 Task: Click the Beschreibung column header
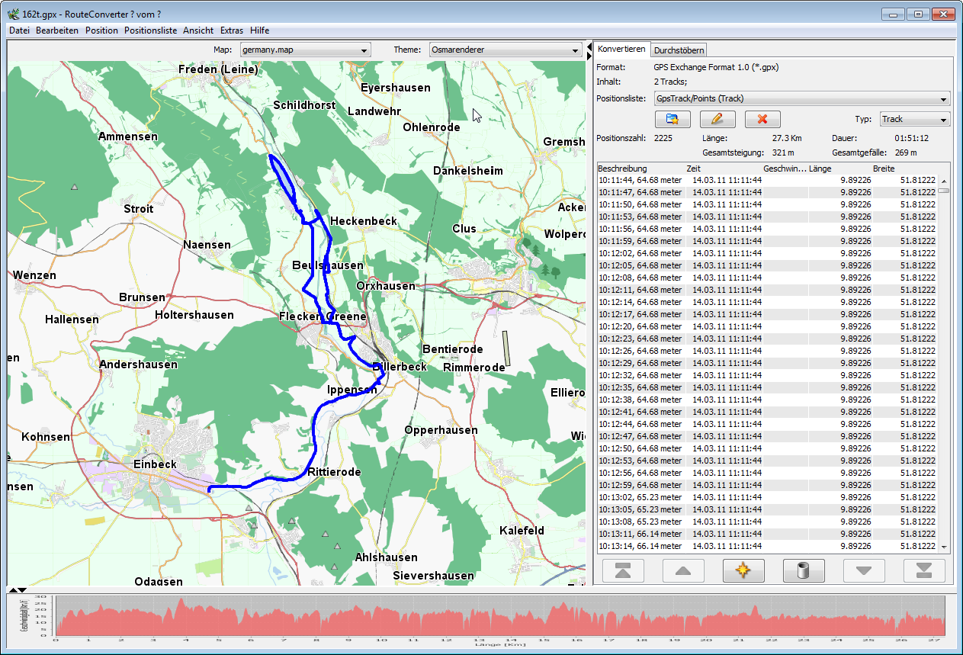click(623, 169)
